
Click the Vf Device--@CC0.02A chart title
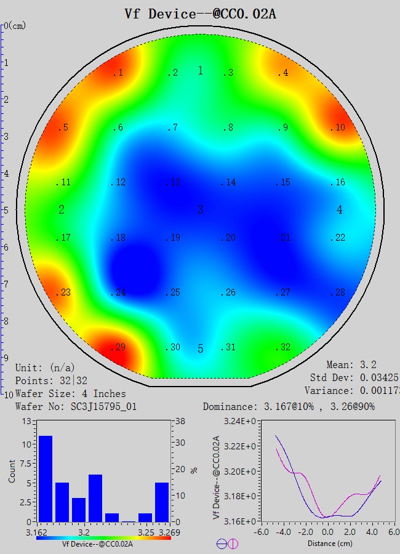click(x=200, y=14)
